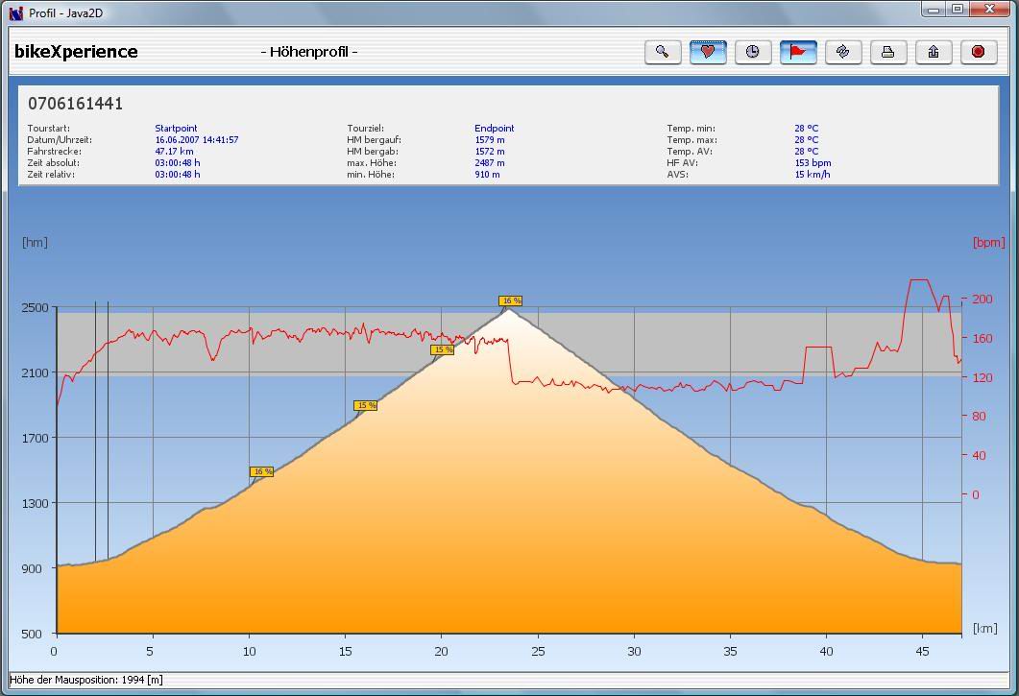Click the Startpoint tour start value
The image size is (1019, 696).
point(176,129)
